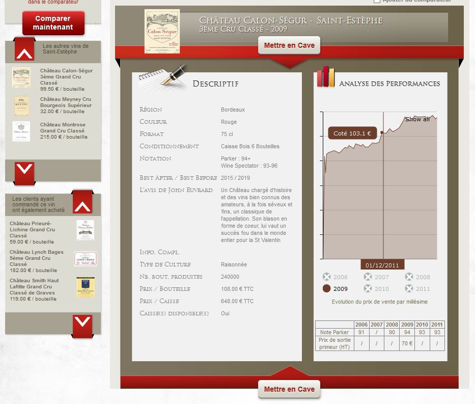Click 'Show all' on the price chart
This screenshot has height=404, width=475.
tap(417, 119)
